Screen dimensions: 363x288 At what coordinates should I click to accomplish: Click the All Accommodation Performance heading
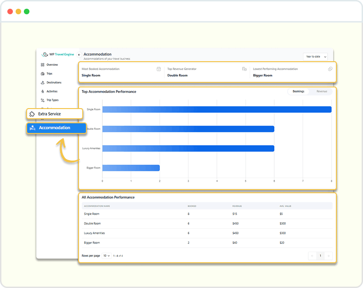(x=108, y=197)
